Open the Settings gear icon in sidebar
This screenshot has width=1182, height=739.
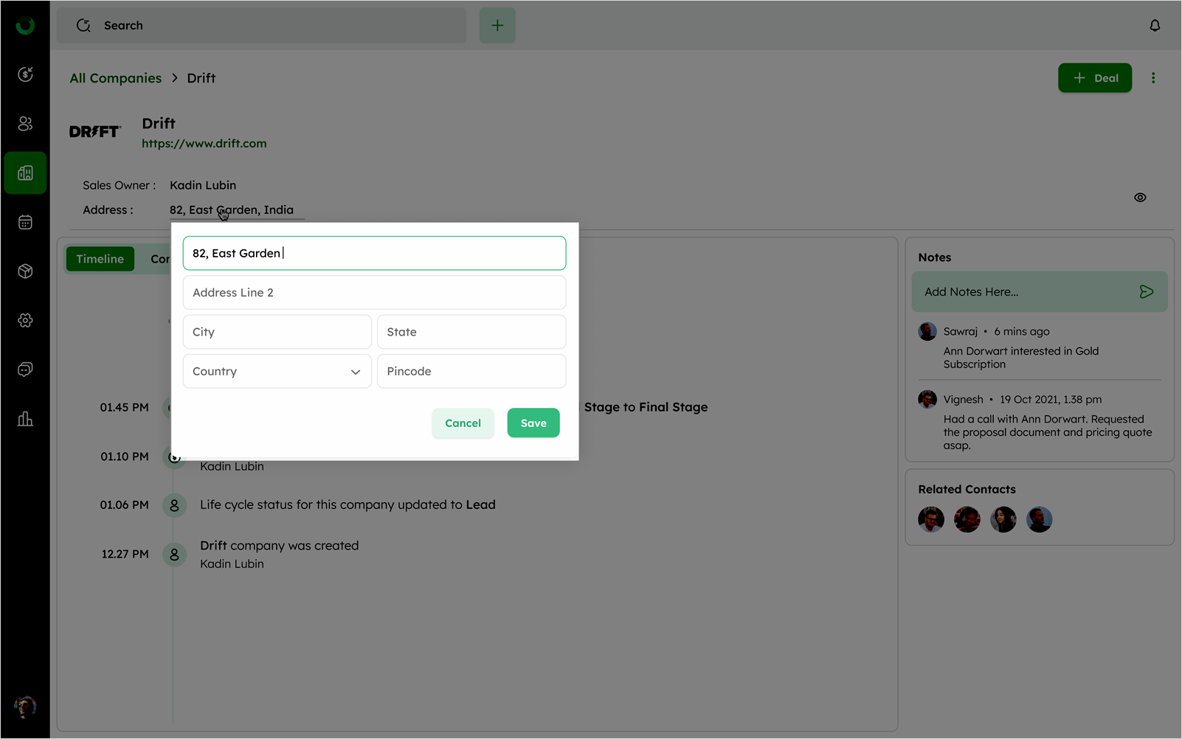tap(25, 320)
